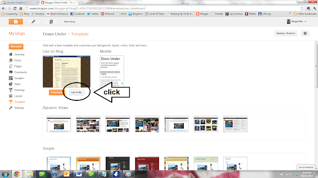Open Settings in the sidebar menu

[x=19, y=108]
